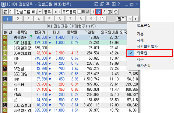Viewport: 174px width, 113px height.
Task: Toggle the 예상 checkbox
Action: pos(79,12)
